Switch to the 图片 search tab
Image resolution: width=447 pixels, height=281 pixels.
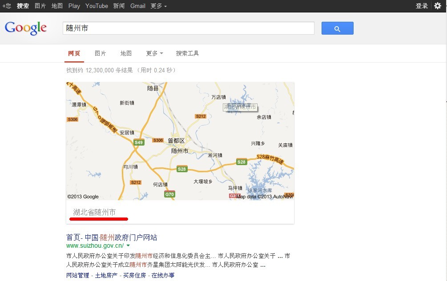pos(101,53)
